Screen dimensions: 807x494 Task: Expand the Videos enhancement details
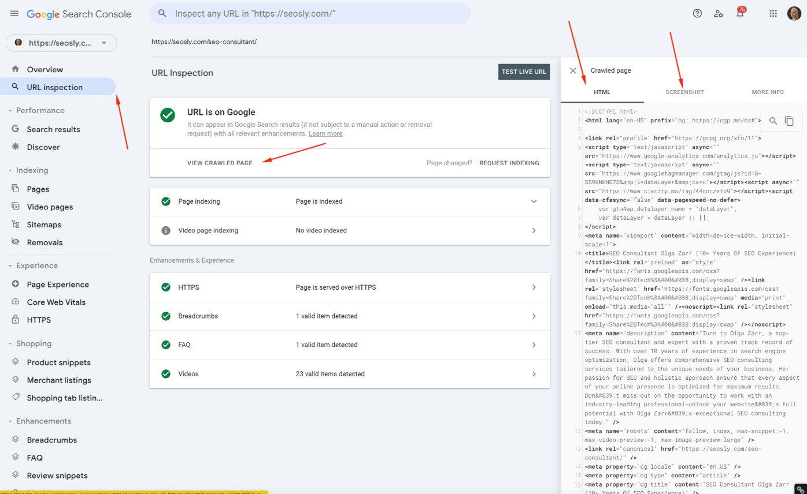click(x=534, y=374)
